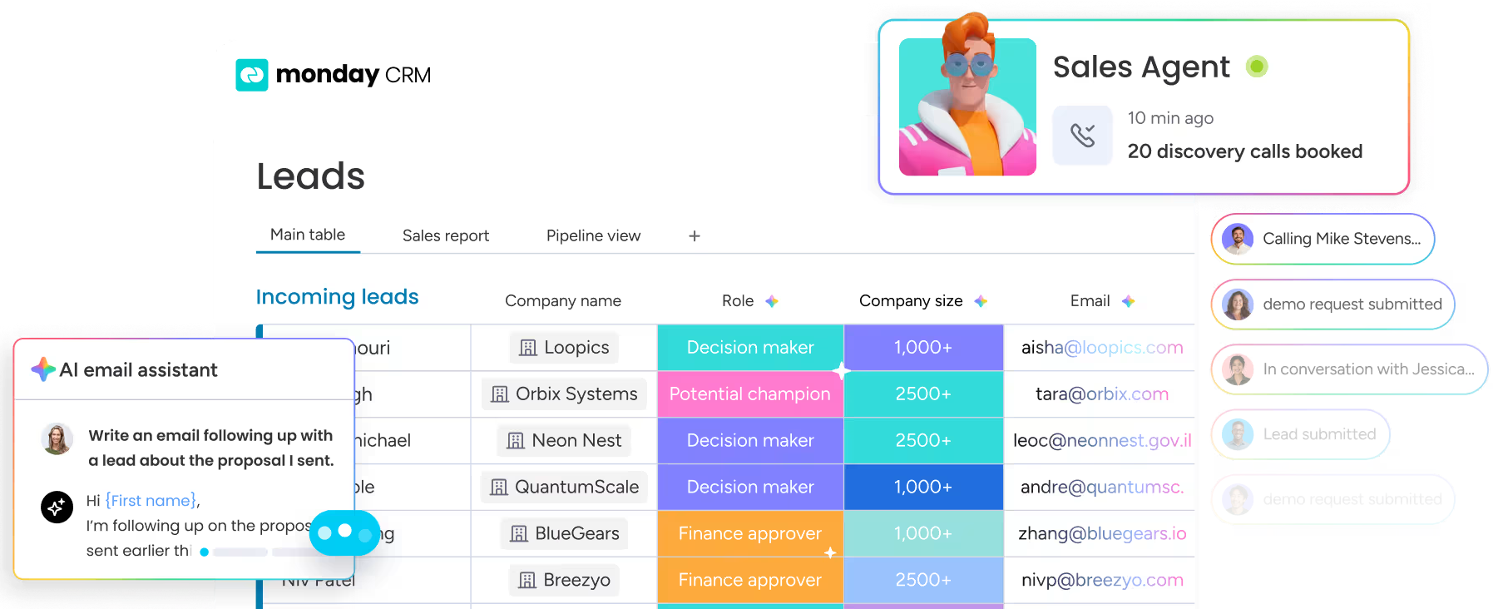Click the AI sparkle icon next to Company size
The image size is (1498, 609).
click(981, 301)
